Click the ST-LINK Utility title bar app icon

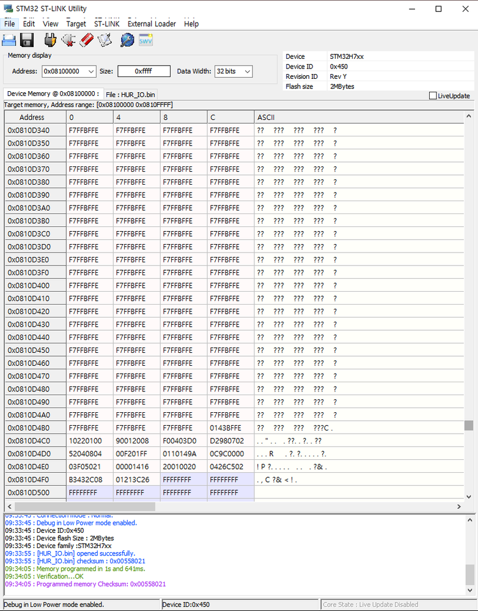click(x=8, y=8)
